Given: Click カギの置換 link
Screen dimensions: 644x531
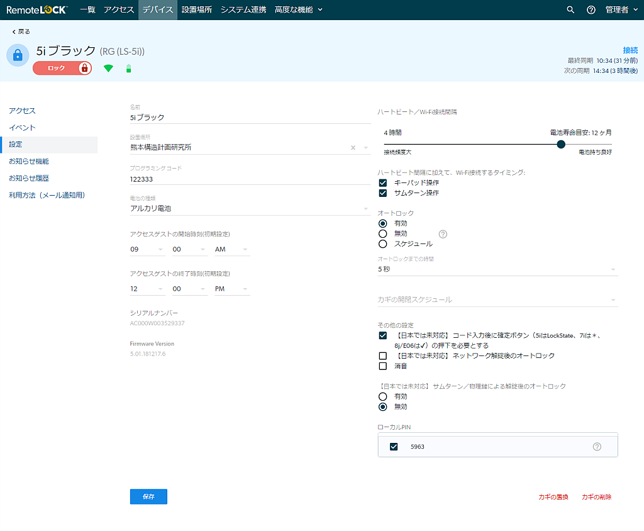Looking at the screenshot, I should click(553, 497).
